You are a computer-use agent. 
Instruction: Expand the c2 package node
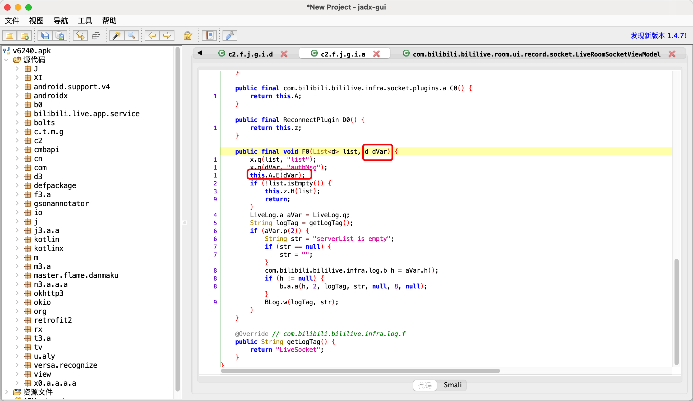pyautogui.click(x=17, y=141)
